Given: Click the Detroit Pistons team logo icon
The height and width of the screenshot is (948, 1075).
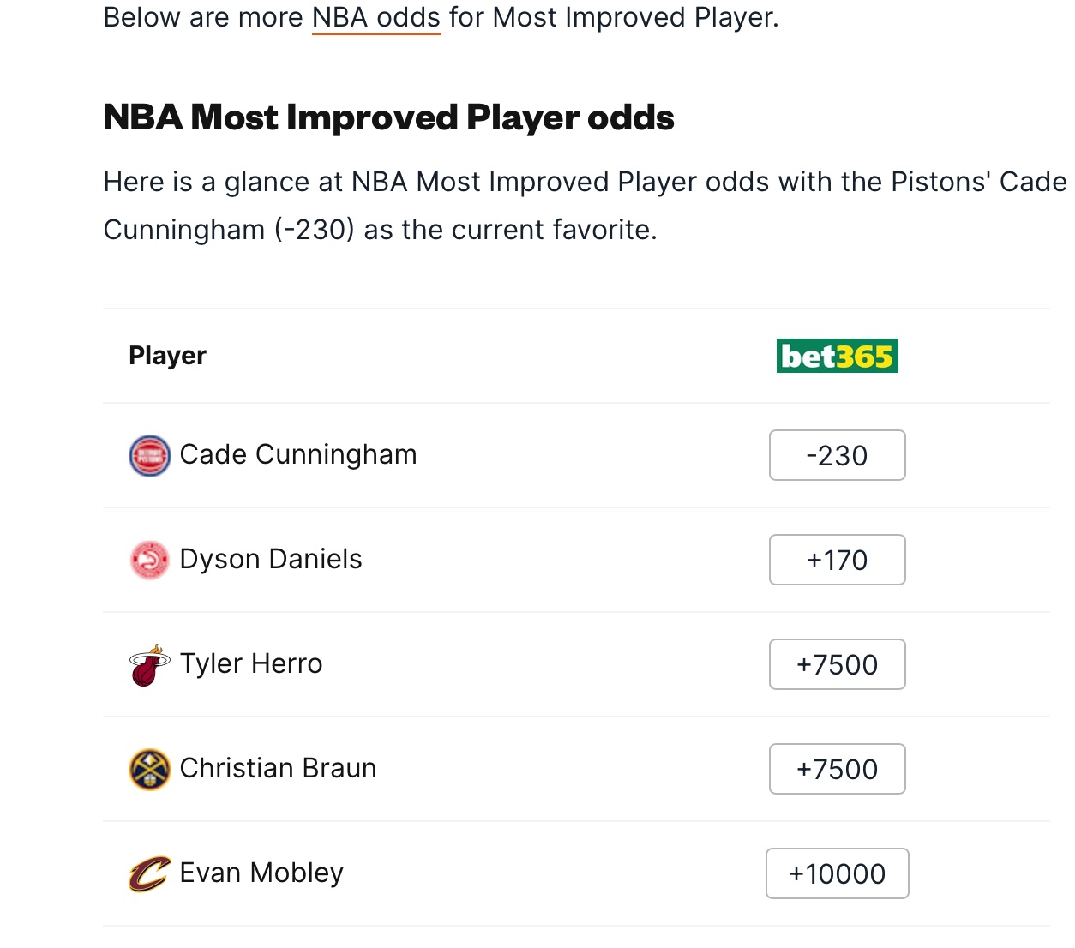Looking at the screenshot, I should (x=150, y=455).
